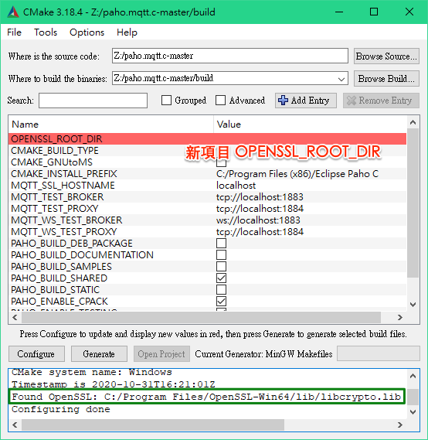428x440 pixels.
Task: Enable the Advanced checkbox
Action: tap(221, 101)
